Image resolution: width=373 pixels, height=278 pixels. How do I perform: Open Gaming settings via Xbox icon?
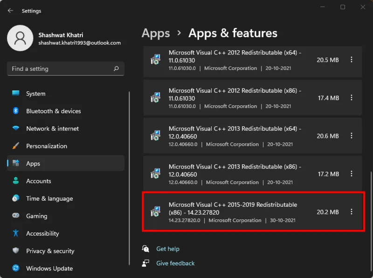(x=16, y=216)
